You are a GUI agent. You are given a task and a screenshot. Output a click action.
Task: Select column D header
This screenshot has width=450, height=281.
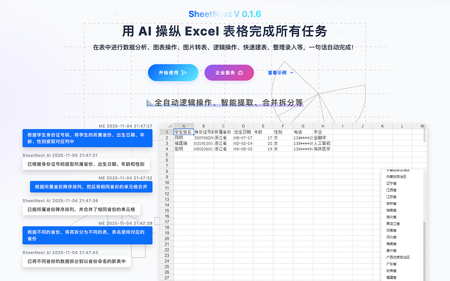click(x=243, y=126)
